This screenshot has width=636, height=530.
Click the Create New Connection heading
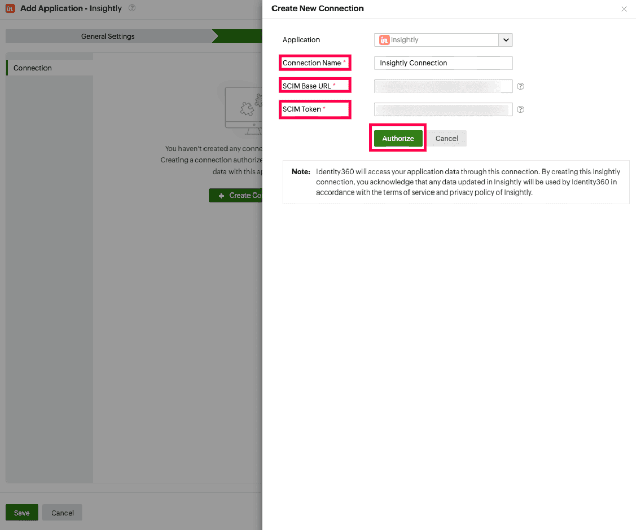pos(317,8)
